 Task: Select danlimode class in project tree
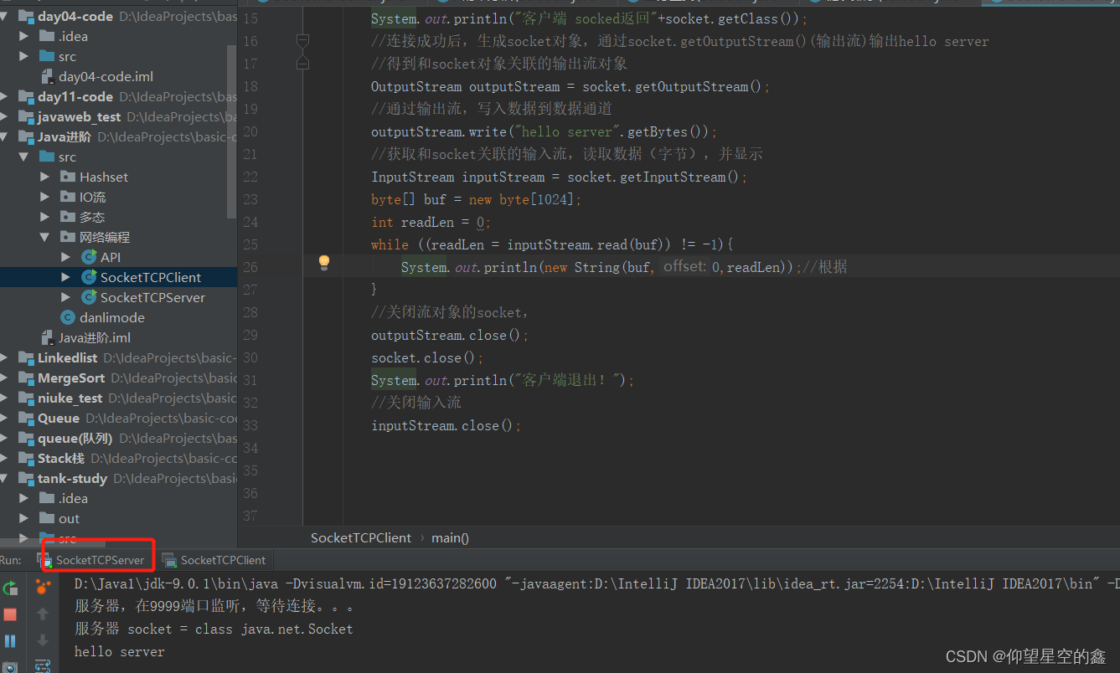(111, 317)
